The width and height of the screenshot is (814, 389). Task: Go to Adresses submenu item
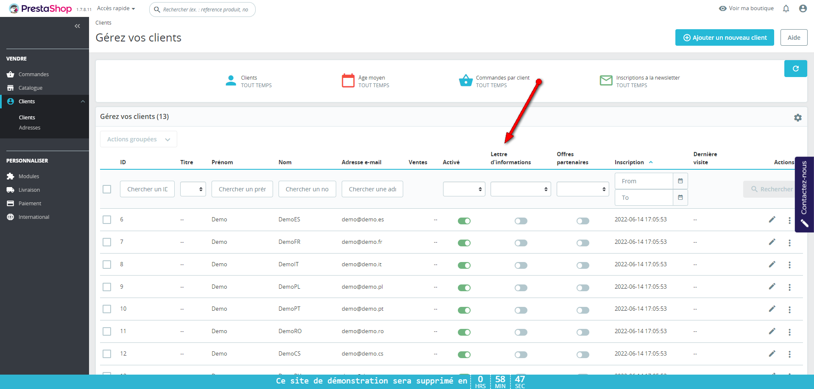click(x=30, y=128)
